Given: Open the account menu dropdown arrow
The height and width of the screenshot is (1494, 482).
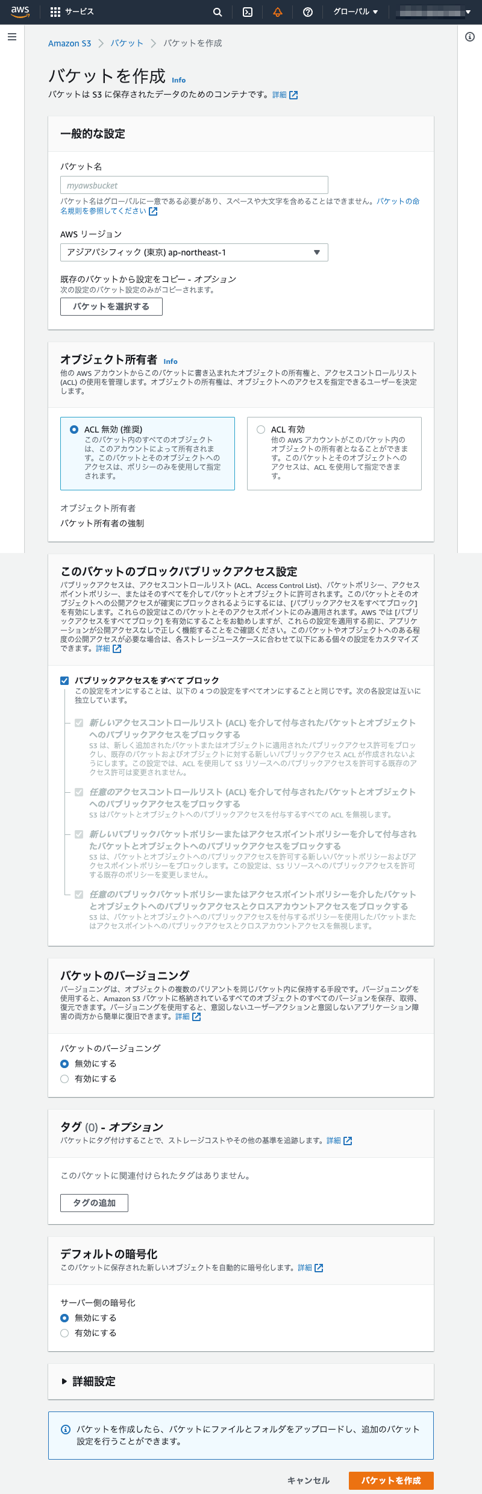Looking at the screenshot, I should (x=468, y=12).
